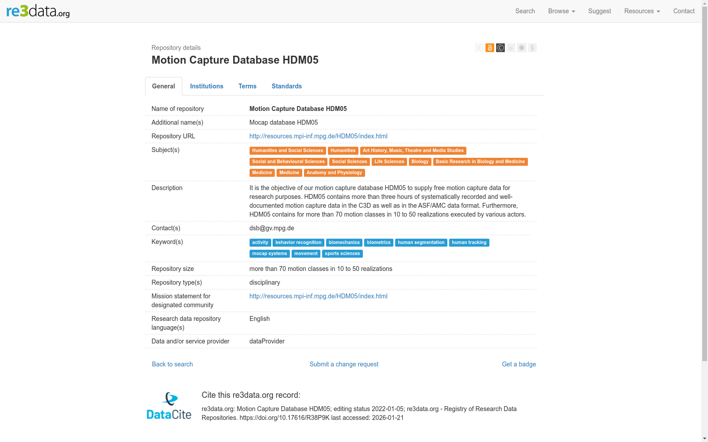Click the grey certificate seal icon
This screenshot has height=442, width=708.
tap(522, 48)
